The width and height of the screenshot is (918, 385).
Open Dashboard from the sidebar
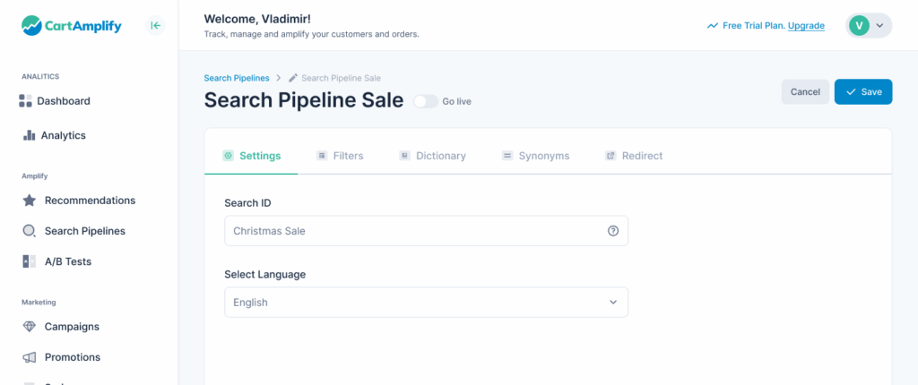click(x=63, y=101)
